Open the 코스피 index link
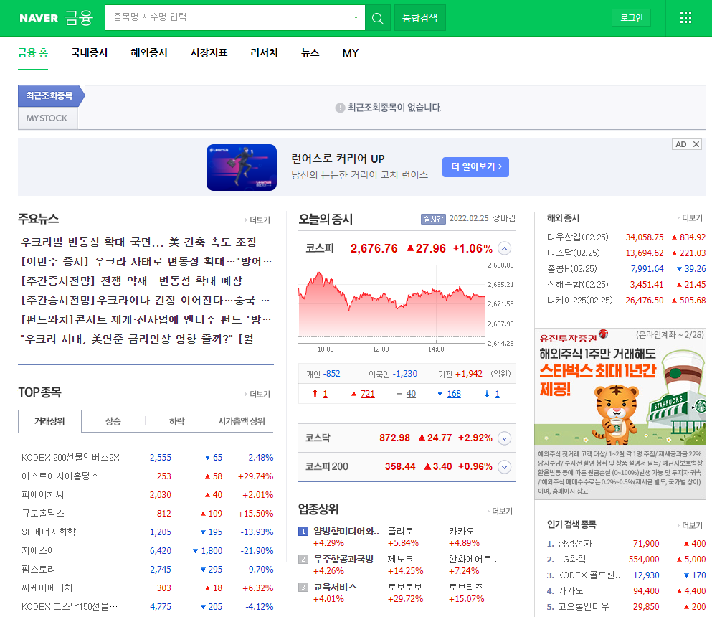Image resolution: width=712 pixels, height=617 pixels. point(320,248)
